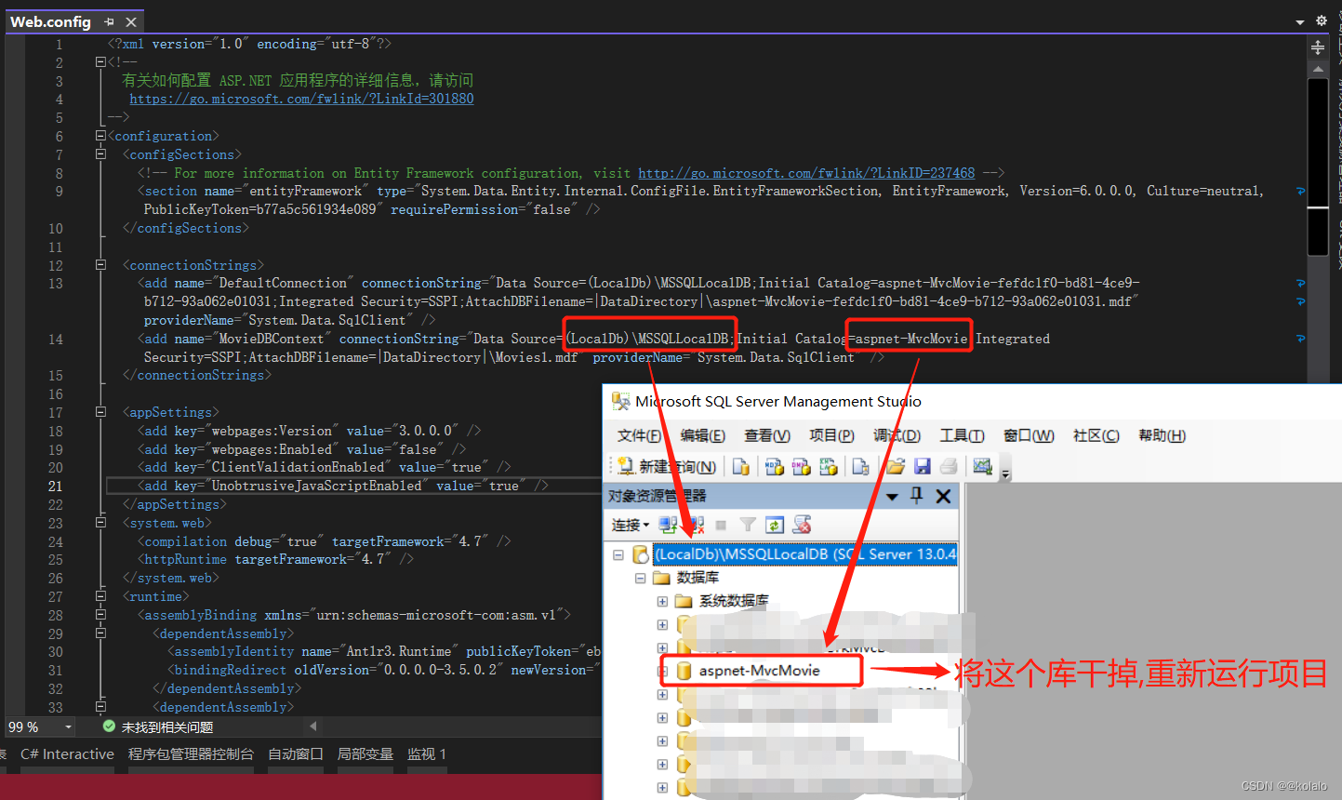Click Analysis Services MDX Query icon
The width and height of the screenshot is (1342, 800).
tap(774, 466)
